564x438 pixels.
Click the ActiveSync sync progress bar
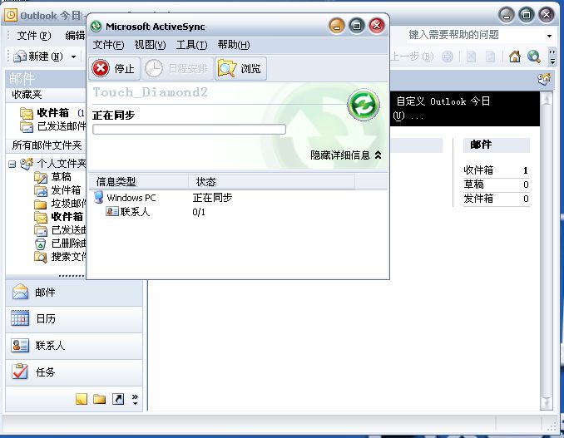189,130
